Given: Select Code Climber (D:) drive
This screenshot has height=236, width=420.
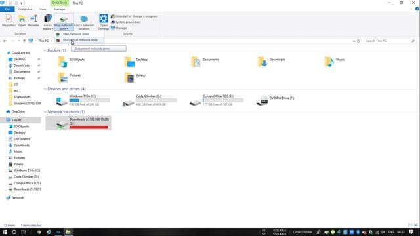Looking at the screenshot, I should (150, 100).
